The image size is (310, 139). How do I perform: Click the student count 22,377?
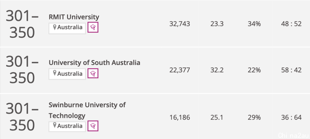(x=180, y=70)
